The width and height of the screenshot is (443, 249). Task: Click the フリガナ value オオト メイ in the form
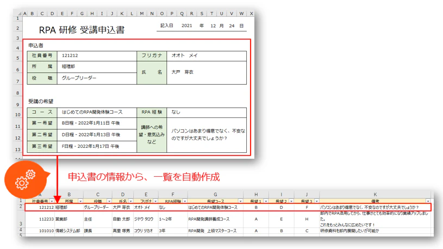pyautogui.click(x=184, y=55)
